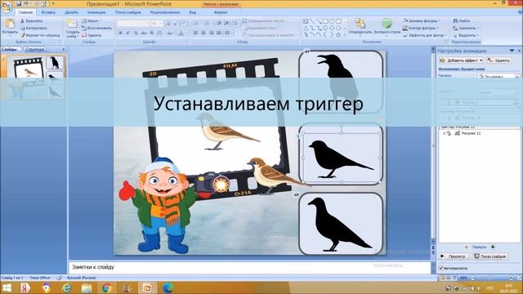
Task: Switch to Структура outline tab
Action: click(35, 49)
